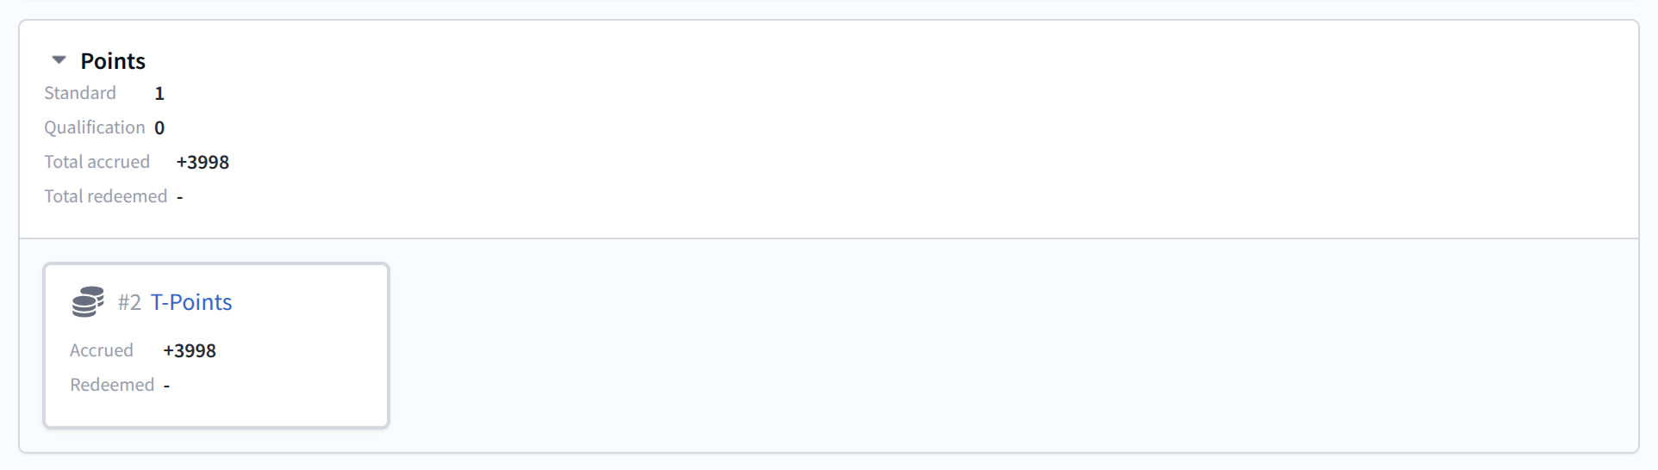Click the +3998 value in T-Points card
The width and height of the screenshot is (1658, 470).
190,351
